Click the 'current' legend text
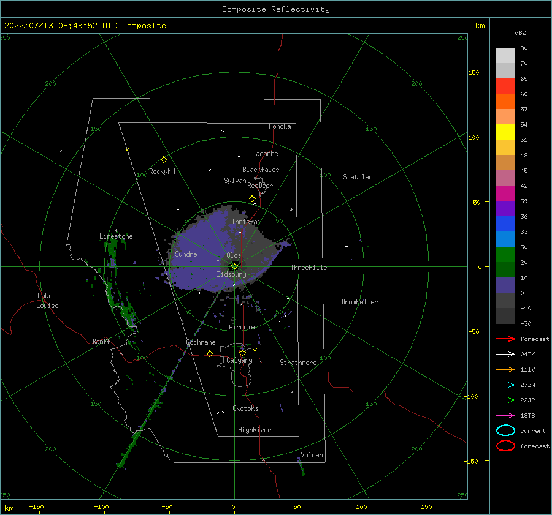Viewport: 552px width, 515px height. click(533, 430)
